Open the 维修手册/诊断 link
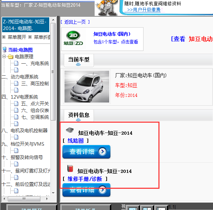 (85, 179)
